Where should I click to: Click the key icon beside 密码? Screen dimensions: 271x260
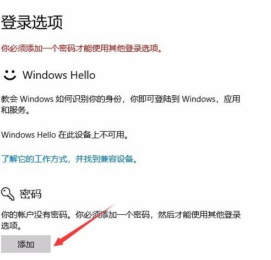click(8, 194)
